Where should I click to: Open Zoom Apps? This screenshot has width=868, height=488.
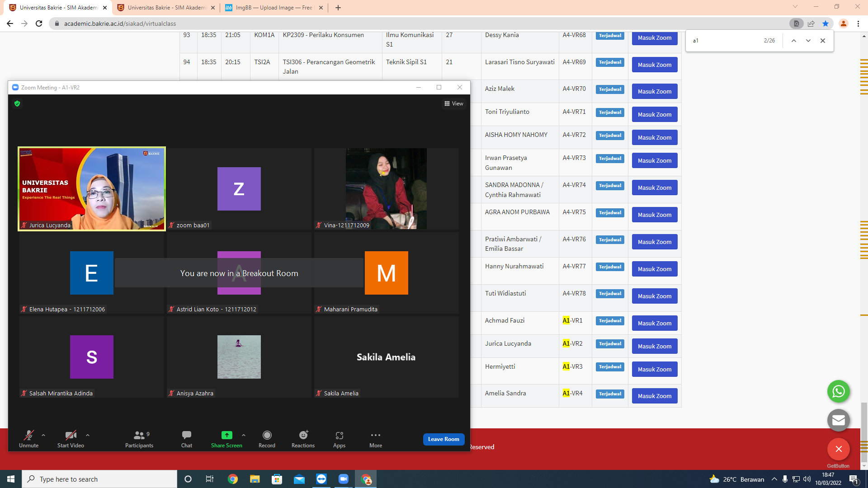[x=339, y=439]
